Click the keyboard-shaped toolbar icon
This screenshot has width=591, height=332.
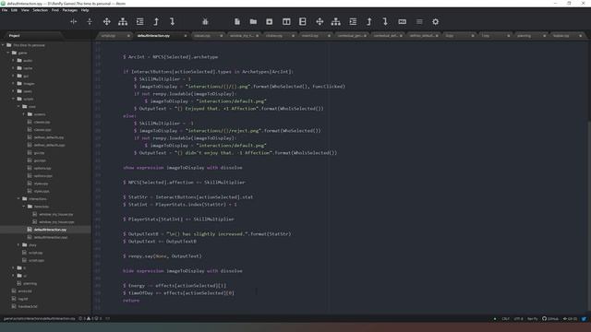pyautogui.click(x=403, y=22)
